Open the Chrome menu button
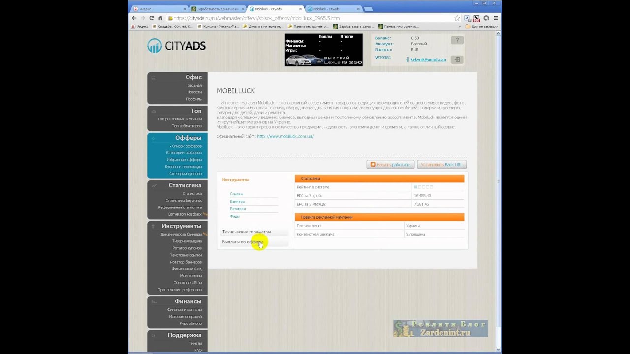 click(496, 18)
